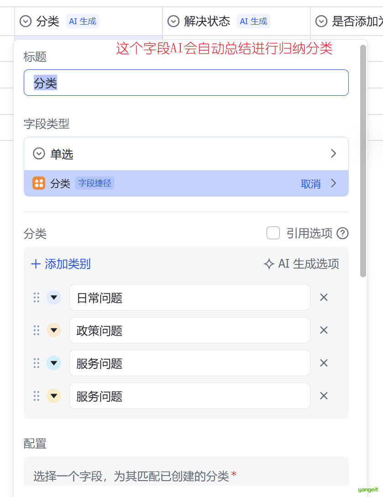Image resolution: width=383 pixels, height=497 pixels.
Task: Click the help icon next to 引用选项
Action: (x=342, y=233)
